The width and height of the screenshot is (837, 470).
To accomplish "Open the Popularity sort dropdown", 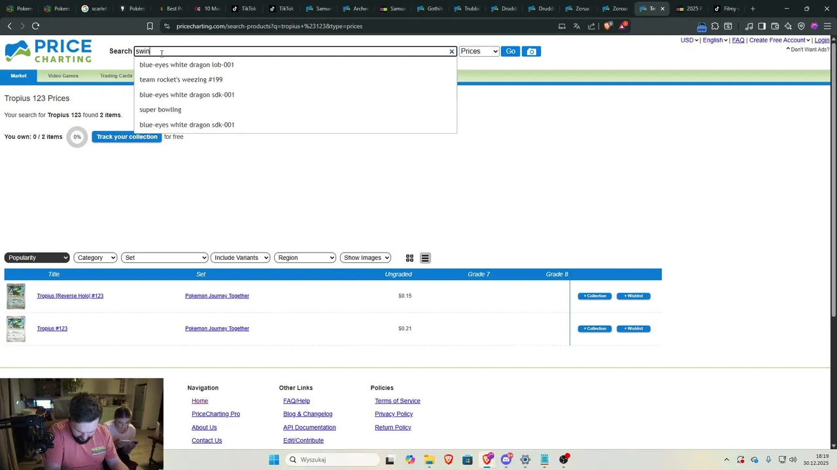I will coord(37,258).
